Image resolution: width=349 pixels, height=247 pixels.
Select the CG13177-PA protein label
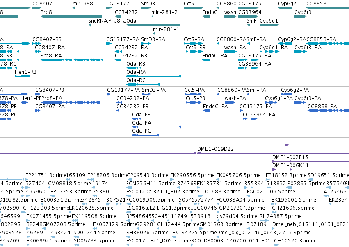(x=123, y=90)
